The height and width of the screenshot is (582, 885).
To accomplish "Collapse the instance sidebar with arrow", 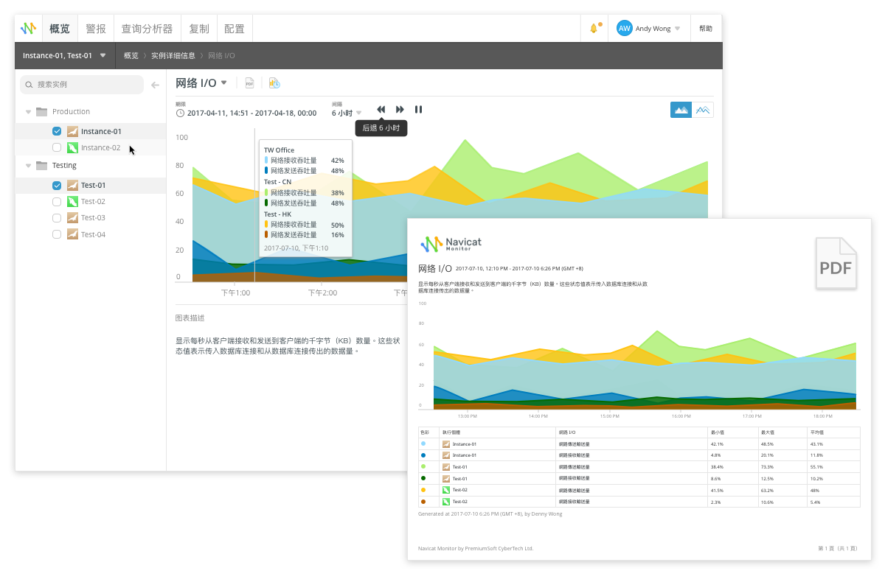I will coord(155,85).
